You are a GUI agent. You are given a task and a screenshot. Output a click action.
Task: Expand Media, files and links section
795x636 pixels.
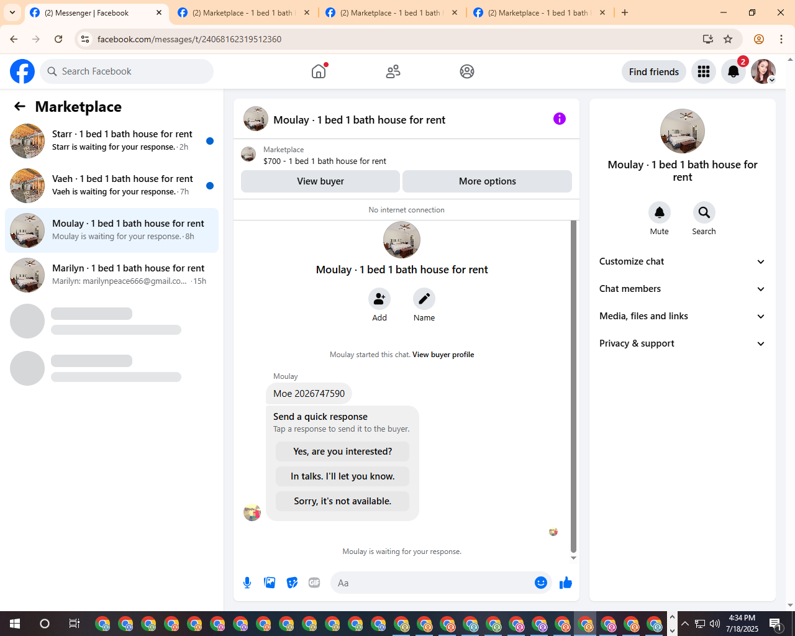click(x=683, y=316)
